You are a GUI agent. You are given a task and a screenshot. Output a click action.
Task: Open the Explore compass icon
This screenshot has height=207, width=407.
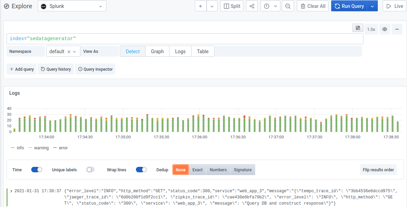[5, 6]
